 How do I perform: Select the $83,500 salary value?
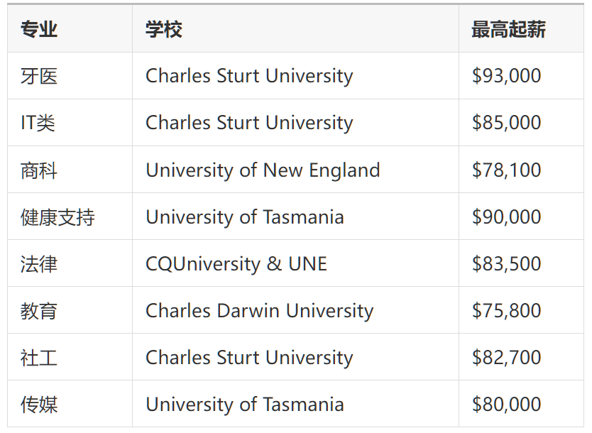point(506,264)
